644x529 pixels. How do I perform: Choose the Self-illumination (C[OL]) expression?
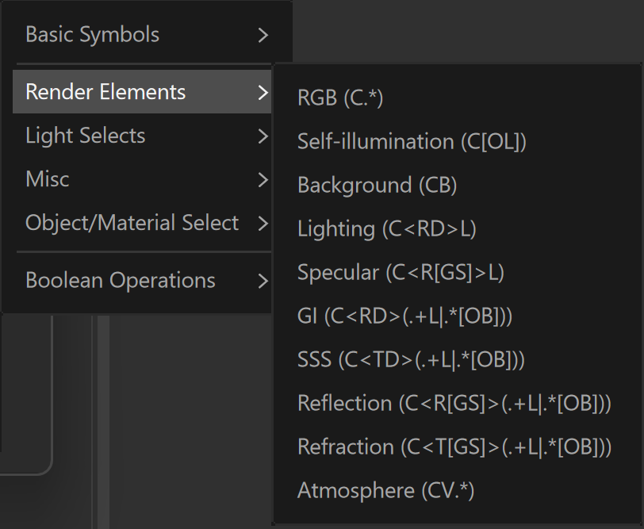(x=458, y=141)
